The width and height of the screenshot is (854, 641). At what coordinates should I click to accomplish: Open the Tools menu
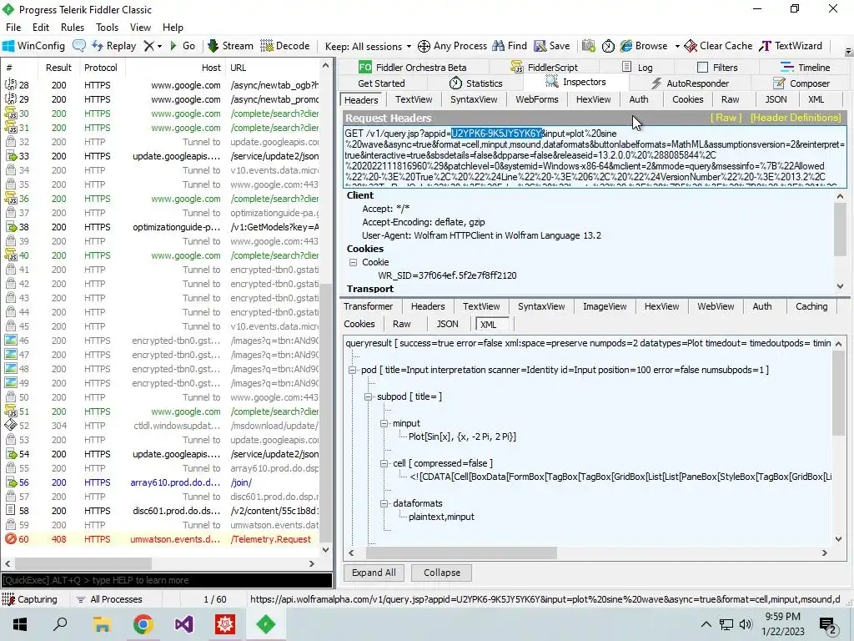click(x=108, y=28)
